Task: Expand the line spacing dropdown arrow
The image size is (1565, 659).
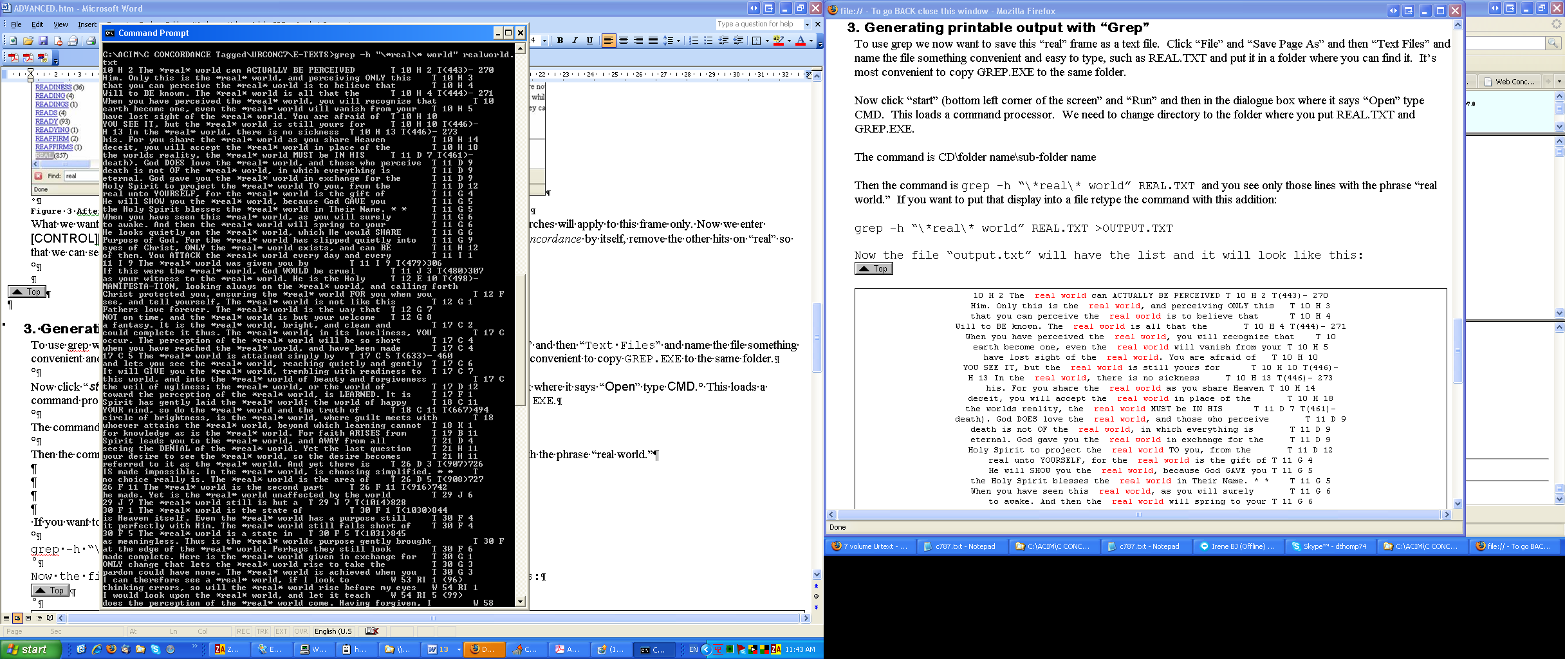Action: (x=678, y=41)
